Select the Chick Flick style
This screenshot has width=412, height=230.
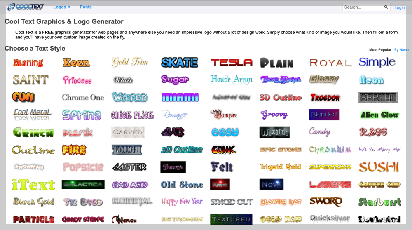[x=132, y=115]
